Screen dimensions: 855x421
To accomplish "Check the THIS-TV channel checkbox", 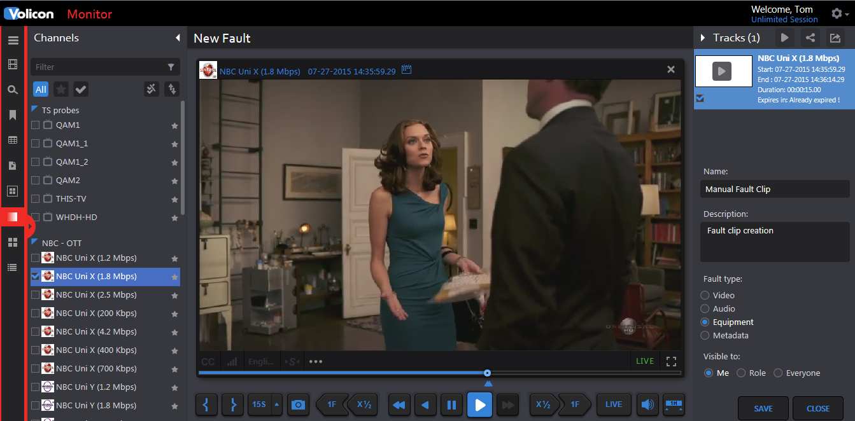I will (36, 199).
